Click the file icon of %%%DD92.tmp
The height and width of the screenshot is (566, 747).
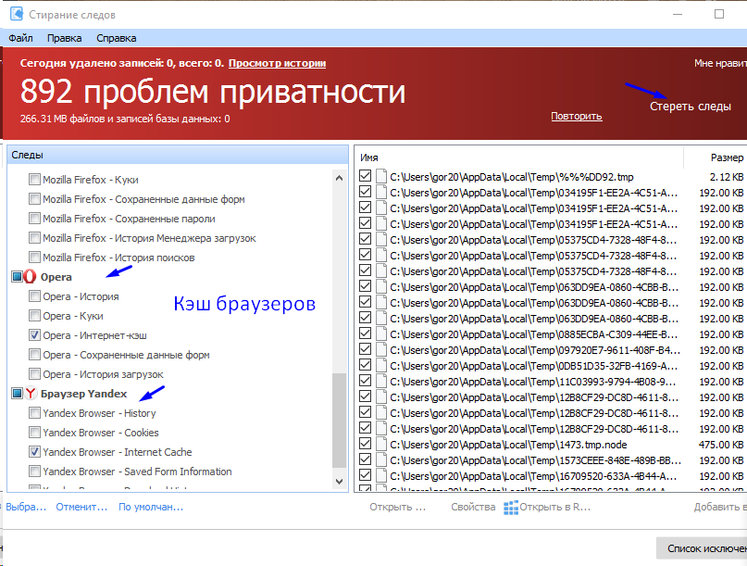pyautogui.click(x=380, y=177)
